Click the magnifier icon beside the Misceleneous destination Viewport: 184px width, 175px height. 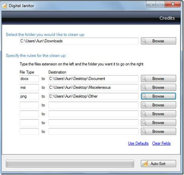[x=144, y=87]
